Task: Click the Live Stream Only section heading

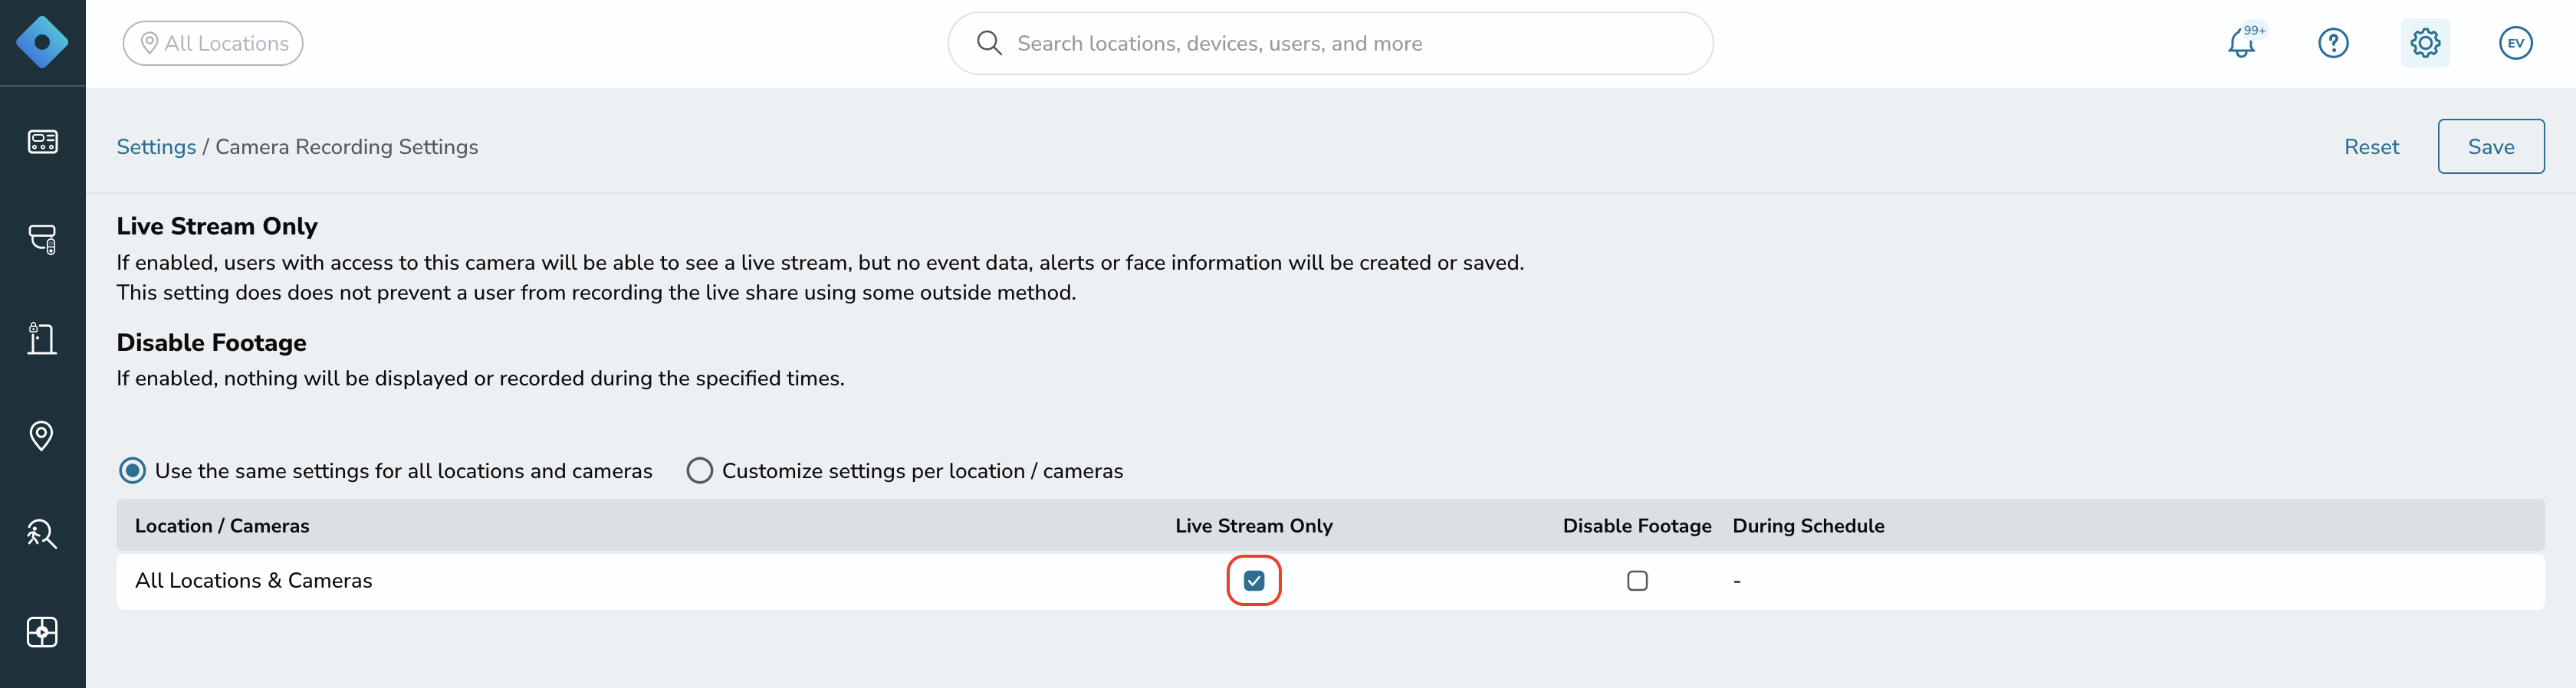Action: pyautogui.click(x=217, y=226)
